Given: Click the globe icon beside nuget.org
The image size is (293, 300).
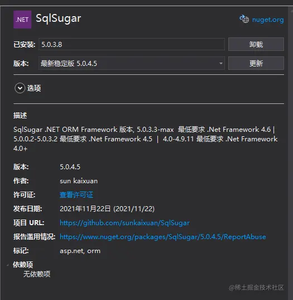Looking at the screenshot, I should click(244, 19).
